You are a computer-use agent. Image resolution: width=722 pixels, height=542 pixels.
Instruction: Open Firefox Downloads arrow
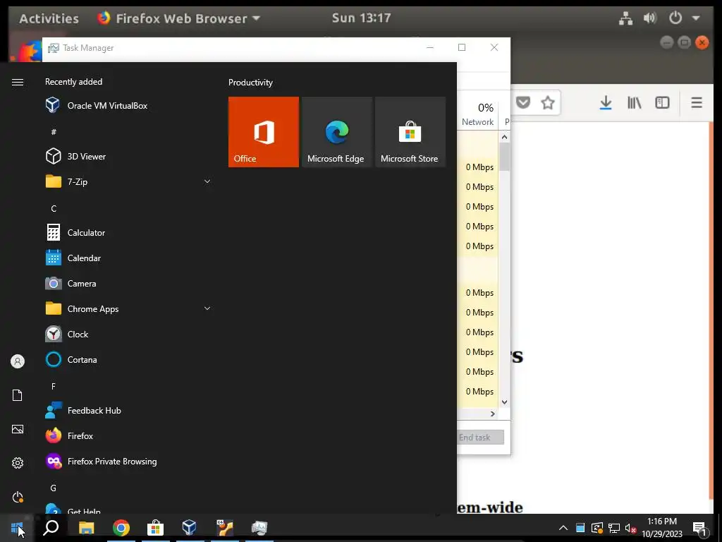[x=606, y=103]
